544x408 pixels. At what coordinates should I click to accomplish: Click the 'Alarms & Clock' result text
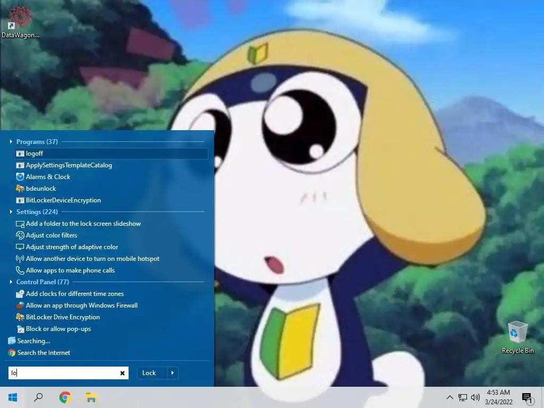pos(48,176)
